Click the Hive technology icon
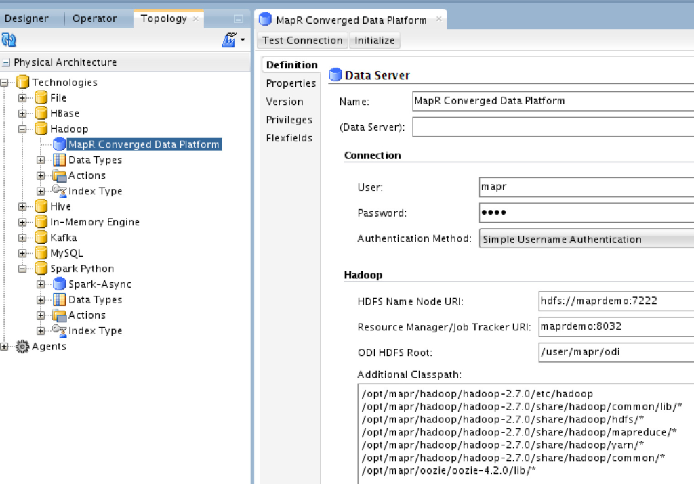Viewport: 694px width, 484px height. (41, 206)
